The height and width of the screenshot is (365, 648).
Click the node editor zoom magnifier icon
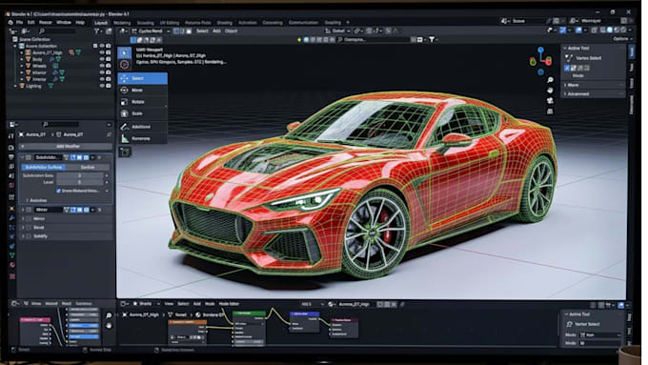(x=109, y=315)
